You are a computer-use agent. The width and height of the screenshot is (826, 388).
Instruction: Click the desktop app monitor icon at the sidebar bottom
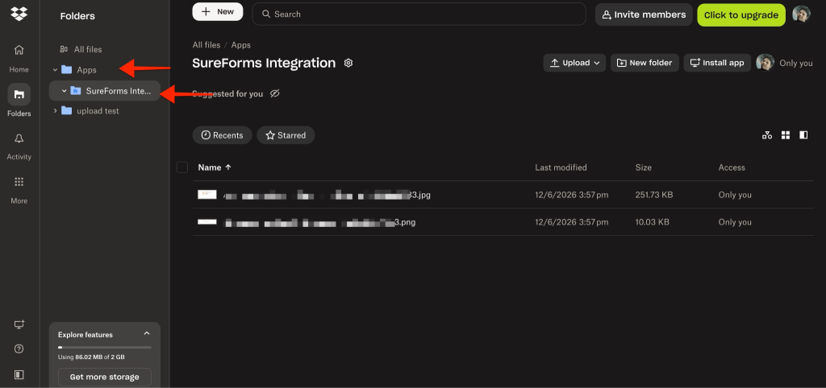coord(19,324)
